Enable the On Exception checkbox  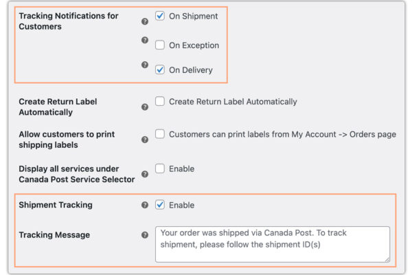point(160,45)
